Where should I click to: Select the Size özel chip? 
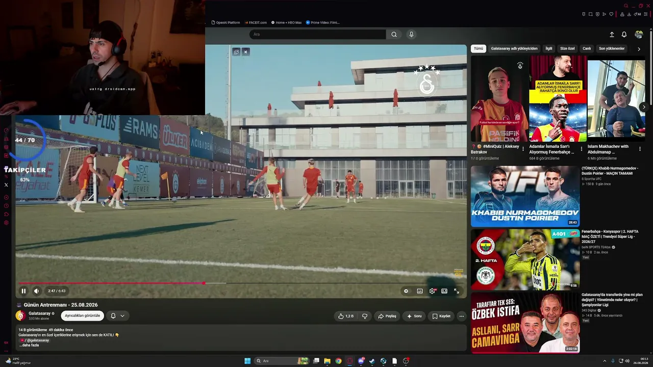[567, 48]
